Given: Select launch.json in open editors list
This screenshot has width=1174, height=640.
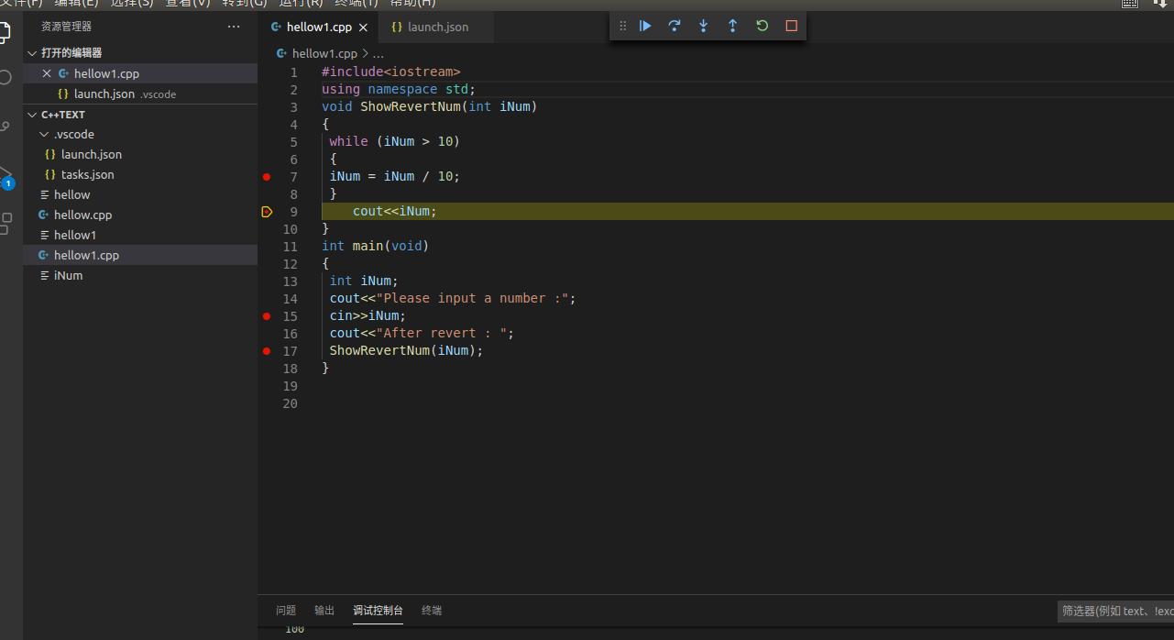Looking at the screenshot, I should 140,94.
